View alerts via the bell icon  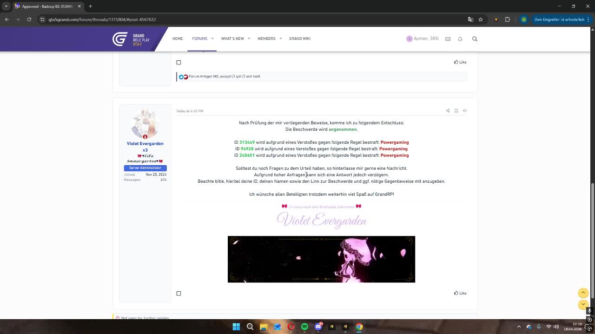(460, 39)
